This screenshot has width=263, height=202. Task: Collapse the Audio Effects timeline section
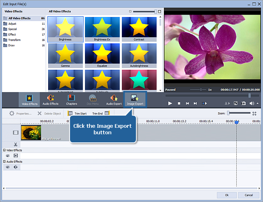[x=4, y=161]
